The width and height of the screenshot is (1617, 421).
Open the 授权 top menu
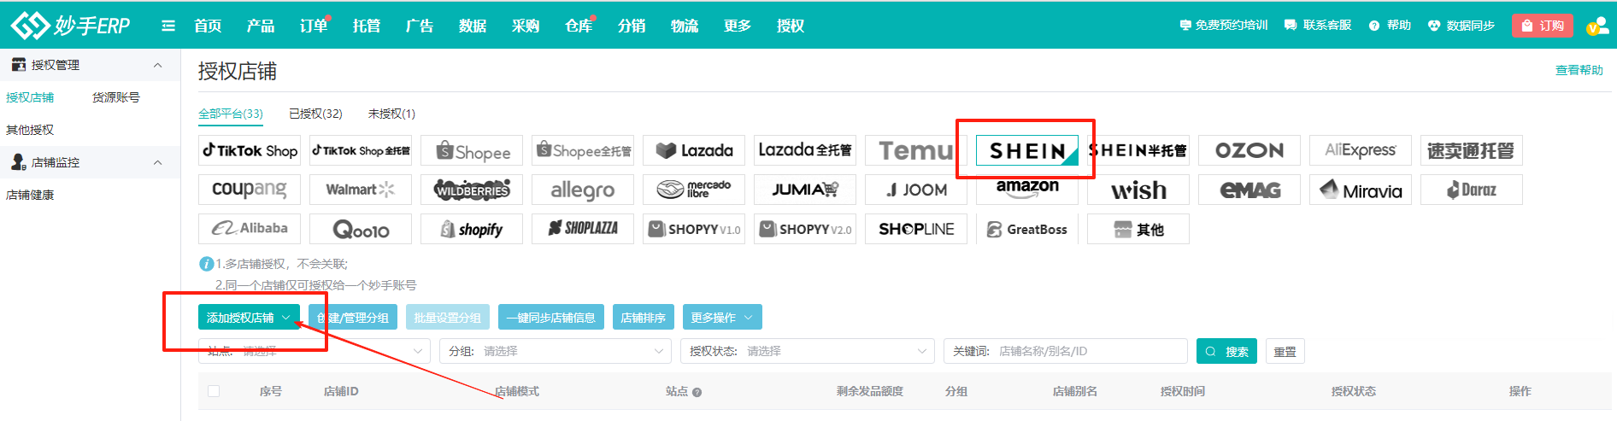[791, 26]
